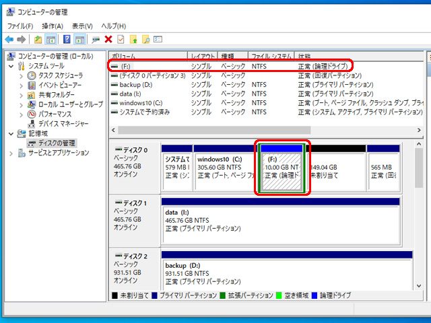The image size is (431, 323).
Task: Expand サービスとアプリケーション node
Action: tap(11, 153)
